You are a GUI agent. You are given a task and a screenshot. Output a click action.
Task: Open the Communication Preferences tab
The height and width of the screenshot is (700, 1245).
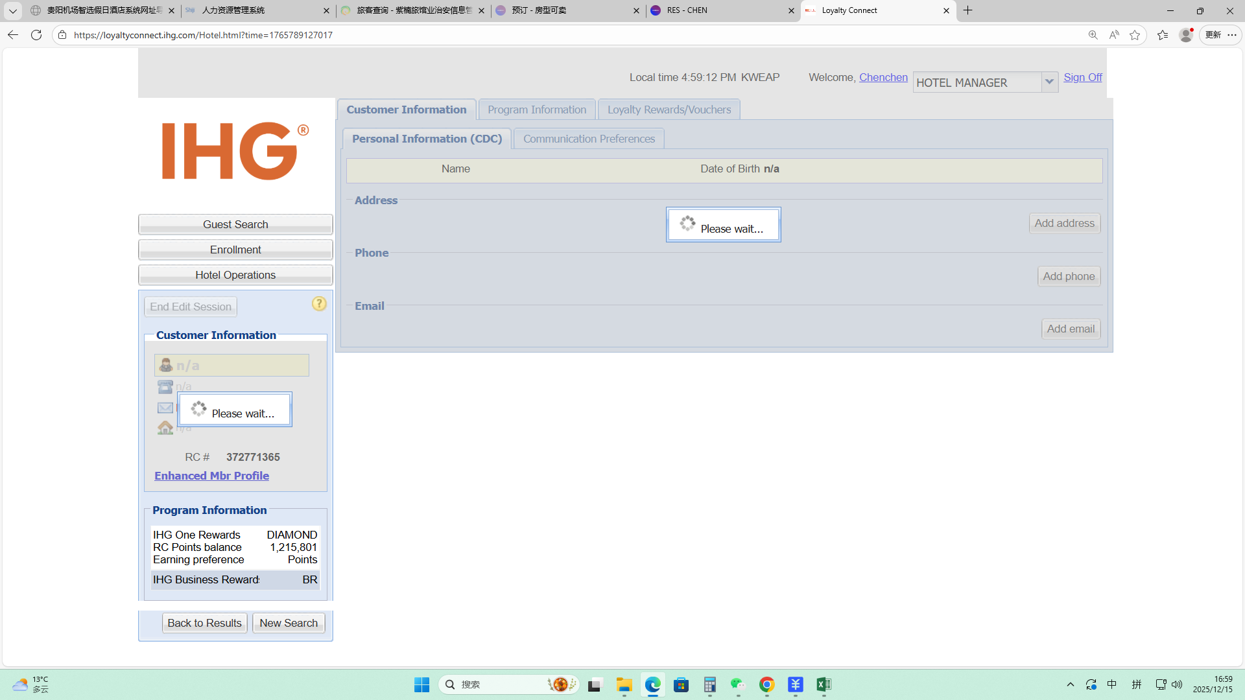[589, 139]
